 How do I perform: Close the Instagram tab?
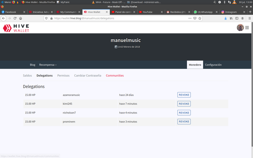(244, 12)
